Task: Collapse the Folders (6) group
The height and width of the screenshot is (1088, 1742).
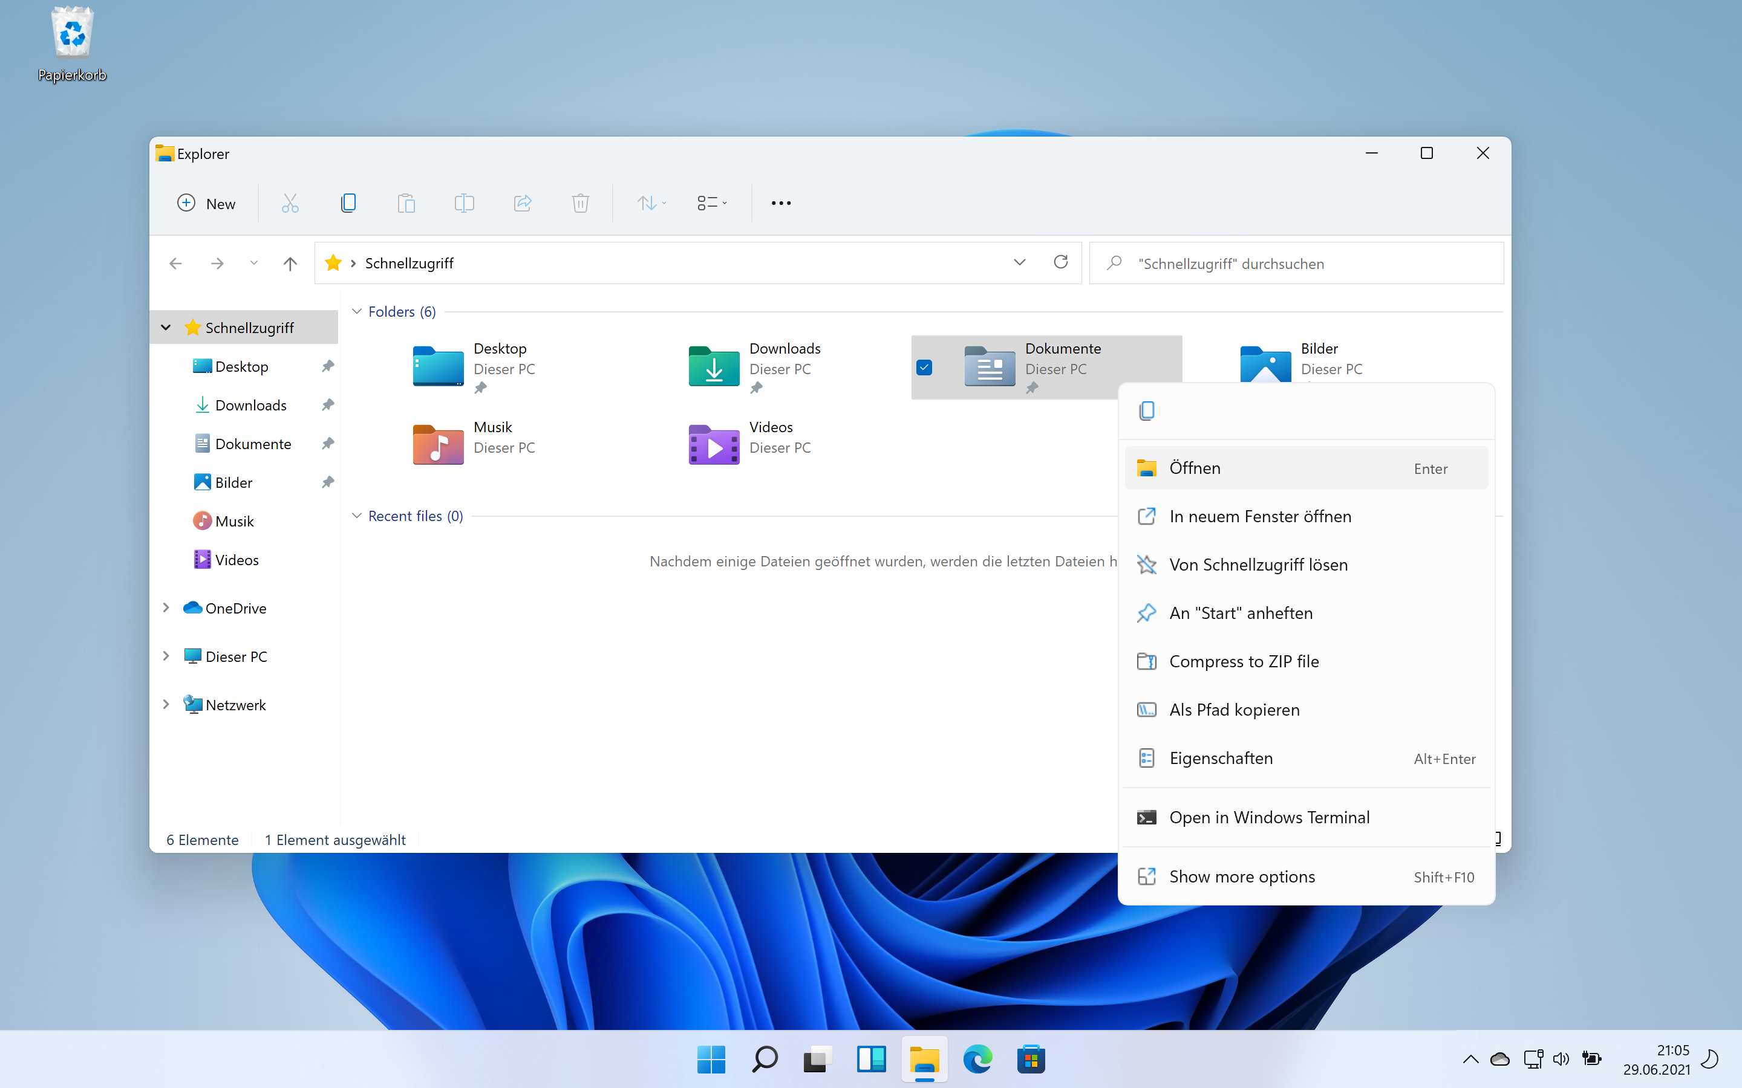Action: (356, 311)
